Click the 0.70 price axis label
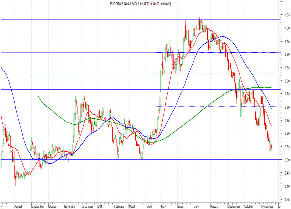291x209 pixels. pyautogui.click(x=287, y=107)
